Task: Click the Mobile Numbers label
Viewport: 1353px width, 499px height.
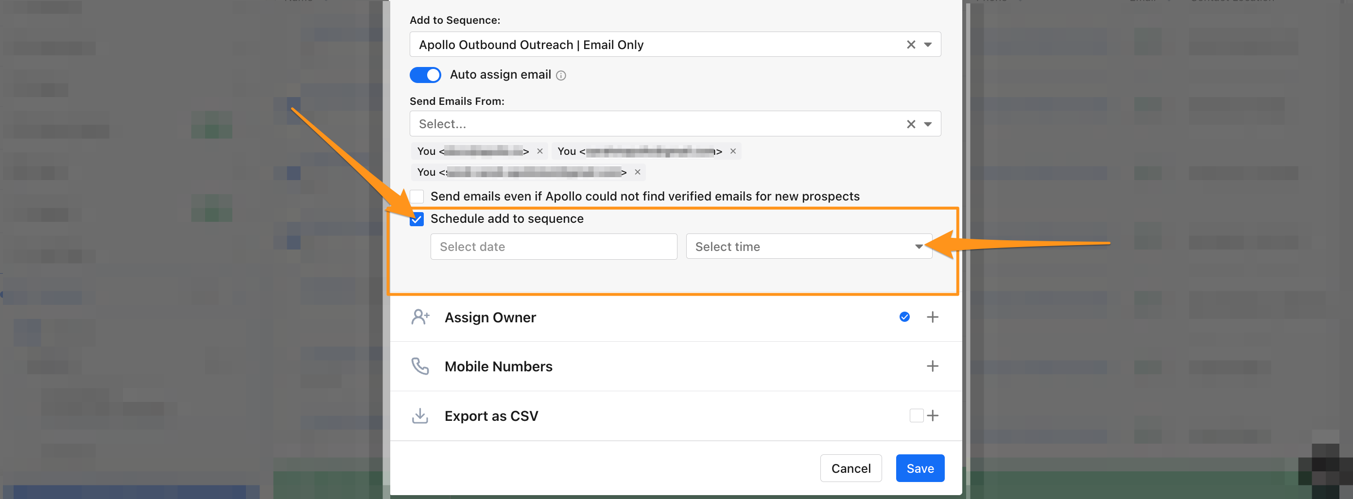Action: point(499,366)
